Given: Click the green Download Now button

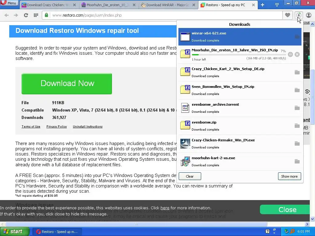Looking at the screenshot, I should 67,84.
